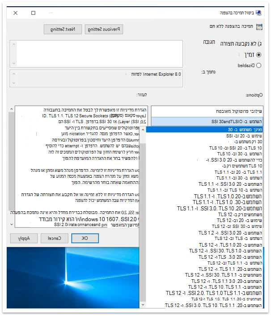Click the mirrored 'Next Setting' button

63,30
